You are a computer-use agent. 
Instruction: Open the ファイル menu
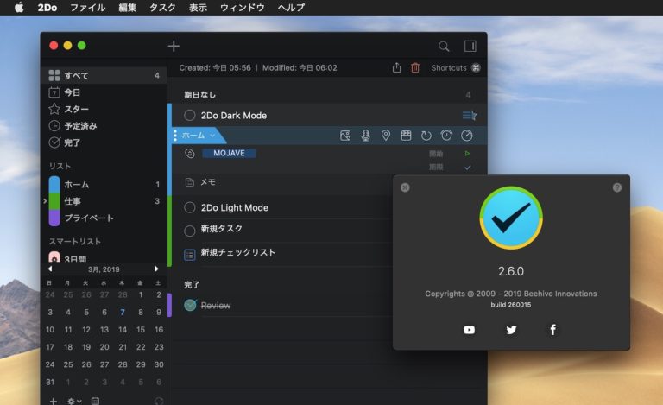pyautogui.click(x=87, y=8)
